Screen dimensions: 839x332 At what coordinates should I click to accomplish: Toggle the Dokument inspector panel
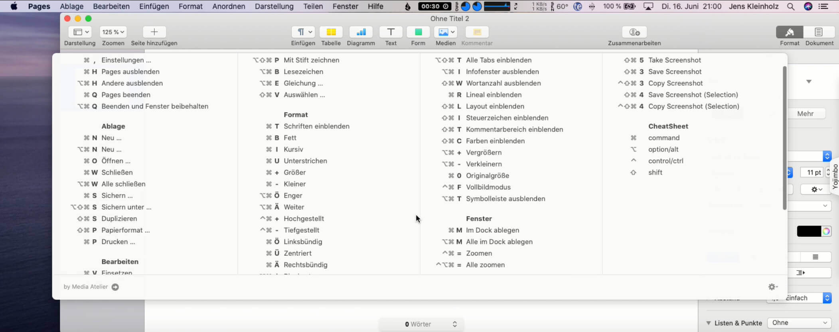[819, 32]
